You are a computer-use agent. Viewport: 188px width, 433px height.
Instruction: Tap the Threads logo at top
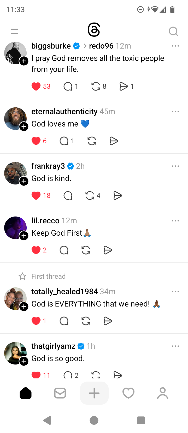point(94,30)
